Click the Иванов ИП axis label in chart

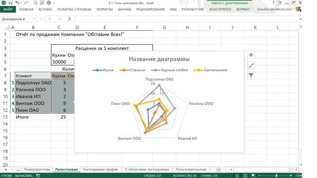[187, 138]
